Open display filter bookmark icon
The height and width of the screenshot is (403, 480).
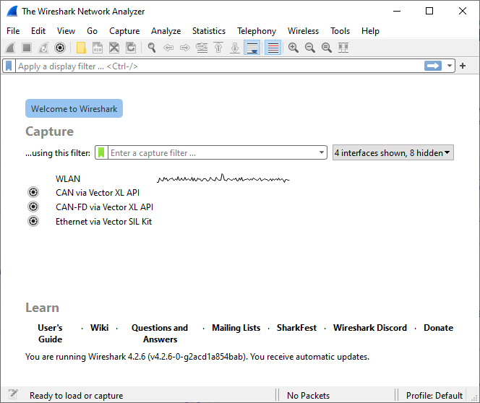pyautogui.click(x=9, y=66)
